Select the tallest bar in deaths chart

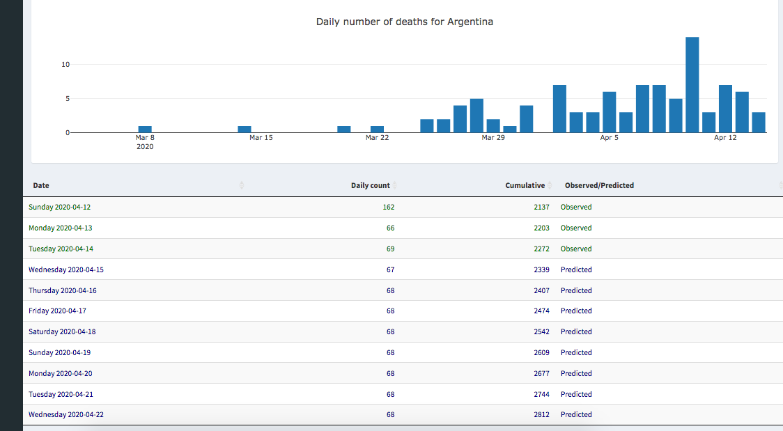692,84
